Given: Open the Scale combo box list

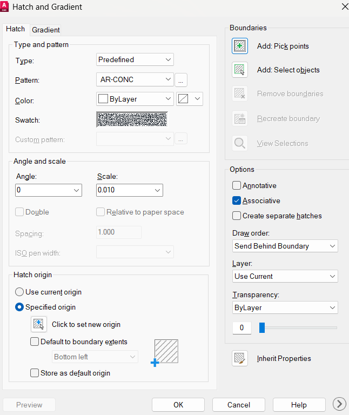Looking at the screenshot, I should click(x=157, y=190).
